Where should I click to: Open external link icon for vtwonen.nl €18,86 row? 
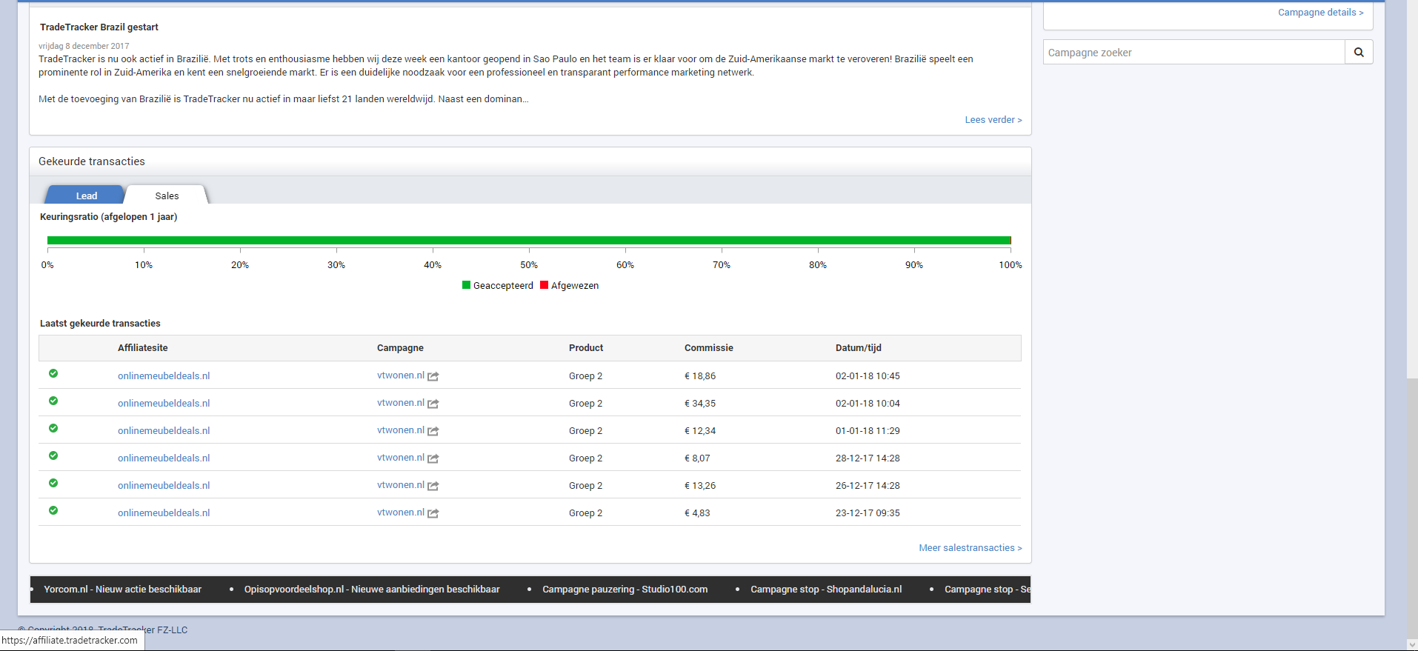[433, 376]
